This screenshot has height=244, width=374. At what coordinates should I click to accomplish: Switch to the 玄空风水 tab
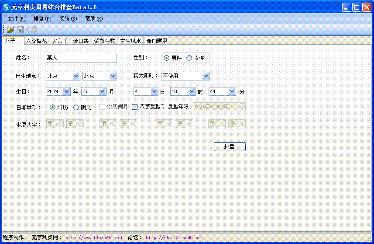coord(131,41)
